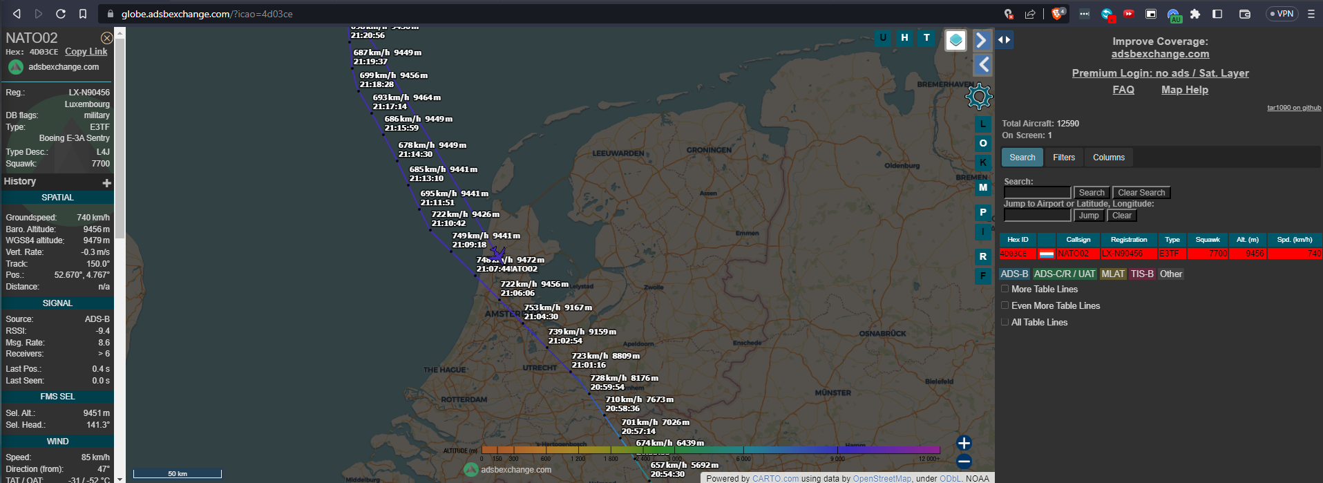Screen dimensions: 1323x483
Task: Open Brave Shields lion icon
Action: (1057, 14)
